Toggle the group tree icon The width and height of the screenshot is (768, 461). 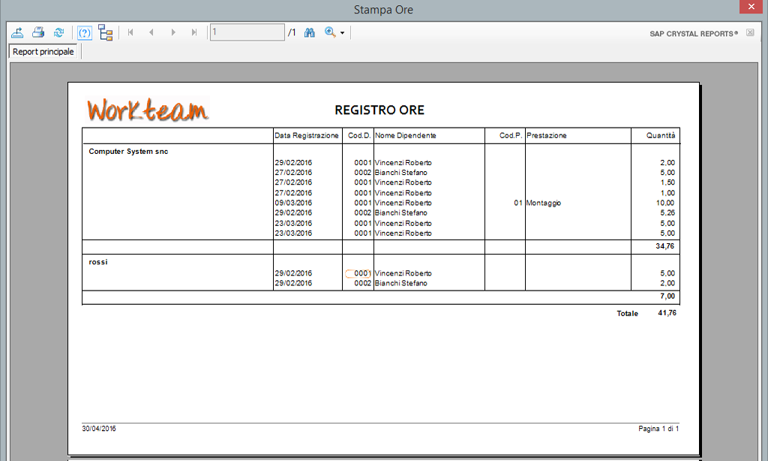[105, 33]
